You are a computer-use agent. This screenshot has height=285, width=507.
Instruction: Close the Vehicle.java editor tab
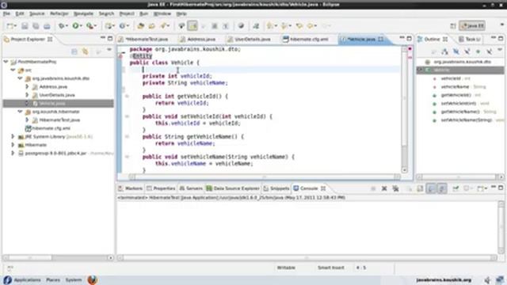[381, 39]
